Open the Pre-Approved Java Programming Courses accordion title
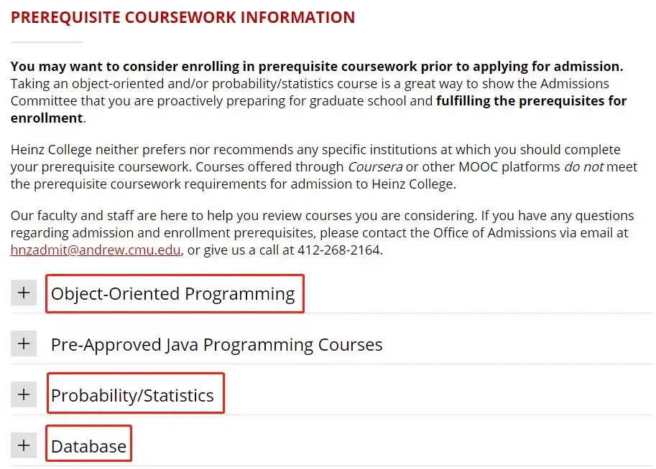 tap(216, 345)
